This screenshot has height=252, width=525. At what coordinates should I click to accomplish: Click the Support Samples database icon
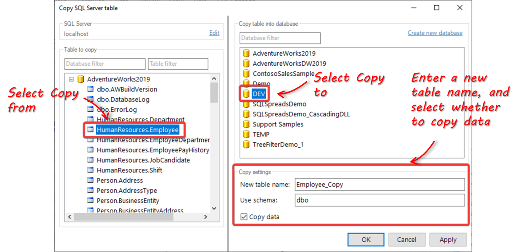coord(246,124)
